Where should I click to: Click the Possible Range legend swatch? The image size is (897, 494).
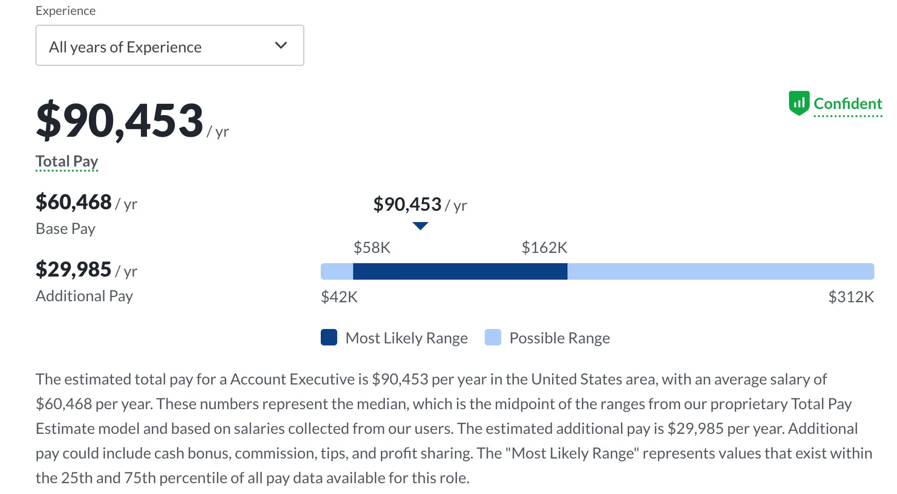(493, 338)
